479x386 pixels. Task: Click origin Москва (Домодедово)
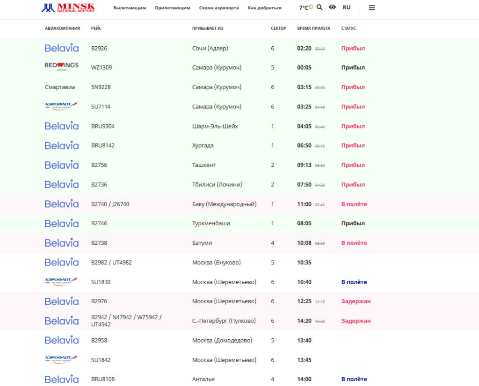coord(222,340)
